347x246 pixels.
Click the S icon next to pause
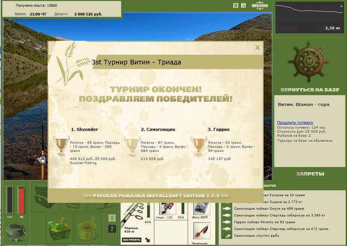pyautogui.click(x=243, y=5)
